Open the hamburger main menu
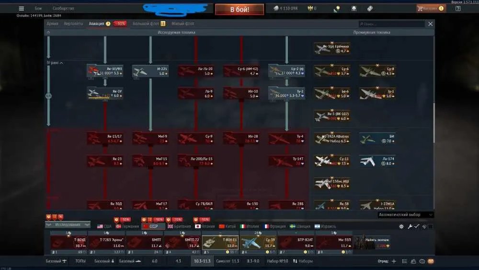This screenshot has width=479, height=270. click(22, 9)
